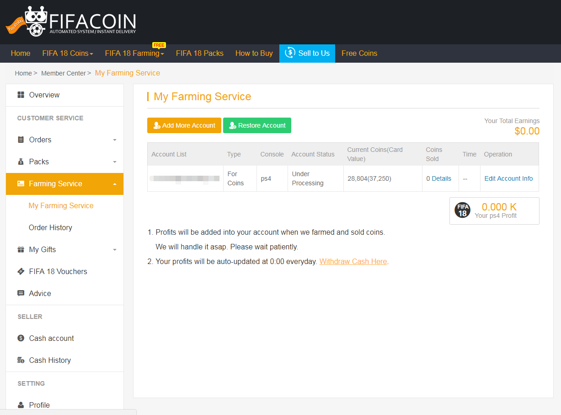Click the Restore Account button

[x=257, y=125]
